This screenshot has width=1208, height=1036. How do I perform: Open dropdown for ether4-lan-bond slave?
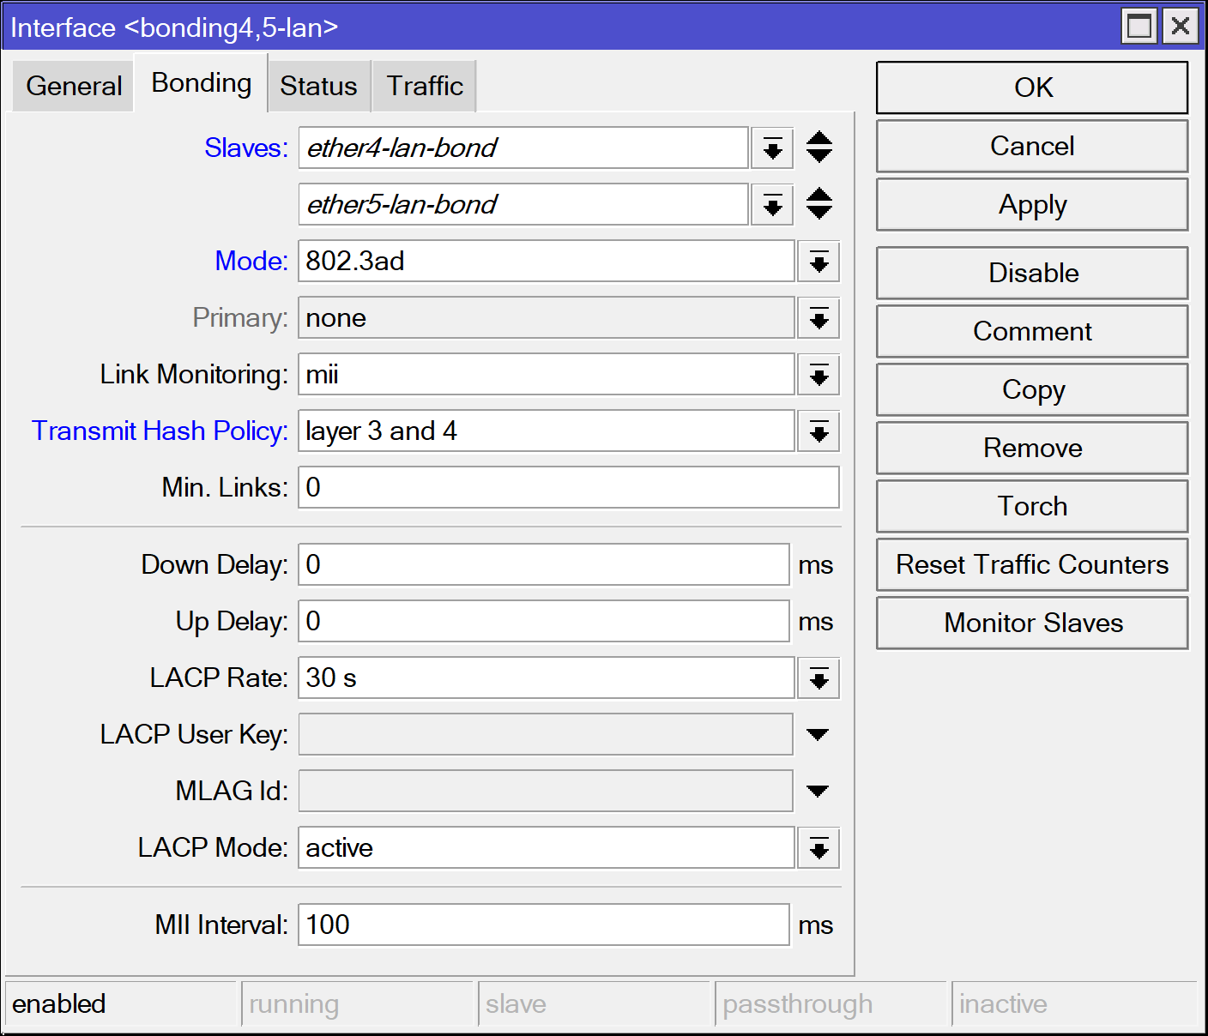click(x=772, y=148)
